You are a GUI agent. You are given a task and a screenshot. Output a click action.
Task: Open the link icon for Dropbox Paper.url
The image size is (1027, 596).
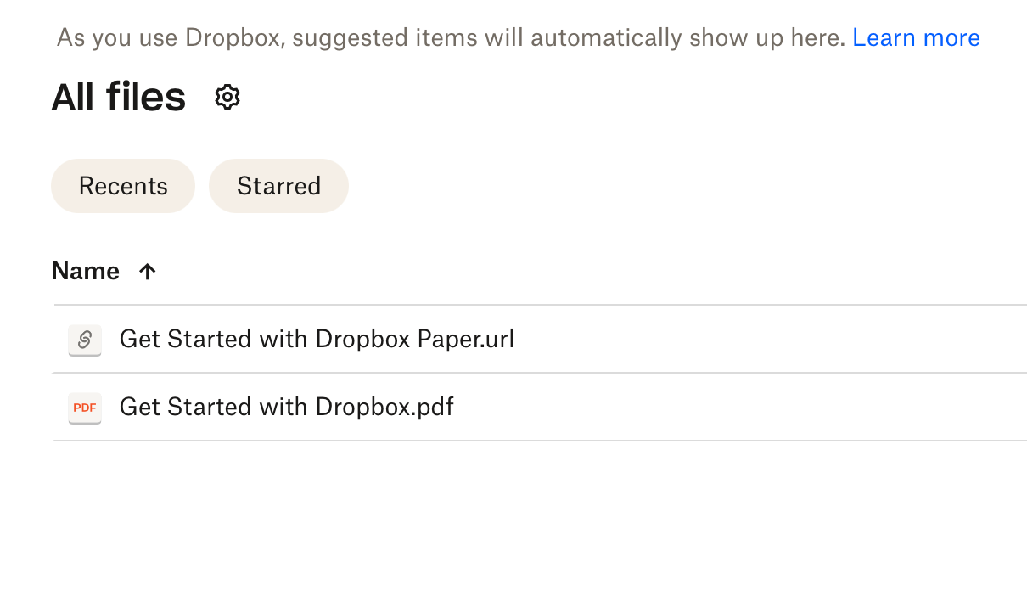[x=84, y=339]
